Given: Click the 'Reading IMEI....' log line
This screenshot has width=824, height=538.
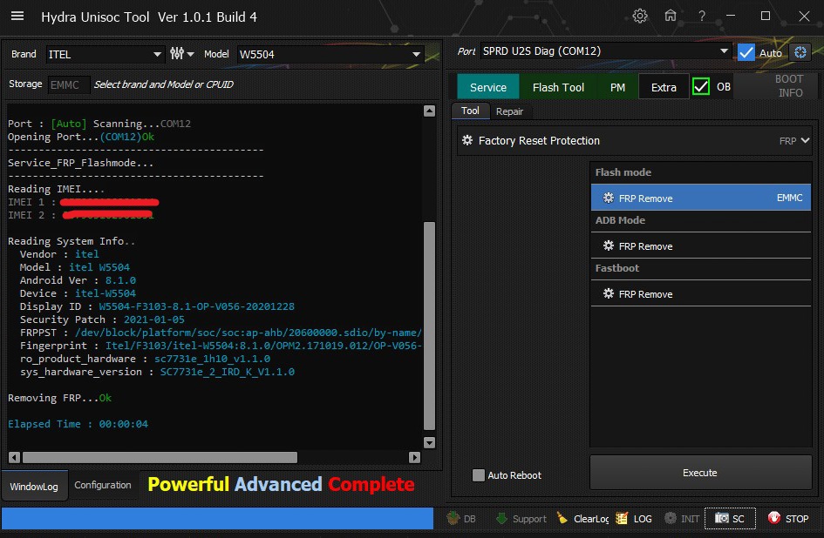Looking at the screenshot, I should (x=56, y=188).
